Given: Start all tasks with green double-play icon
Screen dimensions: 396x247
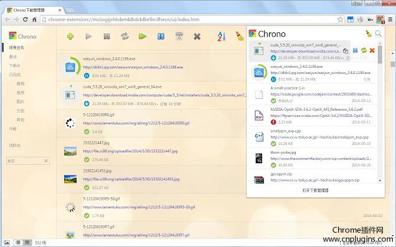Looking at the screenshot, I should tap(143, 36).
